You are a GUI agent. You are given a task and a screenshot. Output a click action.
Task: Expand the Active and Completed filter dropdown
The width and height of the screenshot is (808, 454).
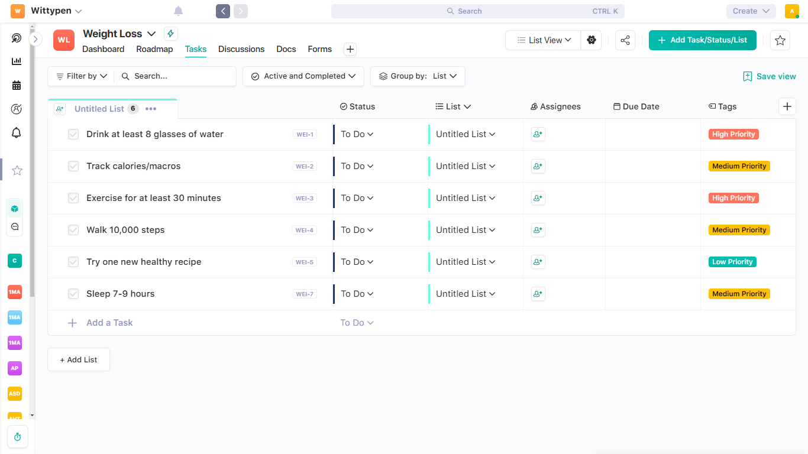point(303,76)
